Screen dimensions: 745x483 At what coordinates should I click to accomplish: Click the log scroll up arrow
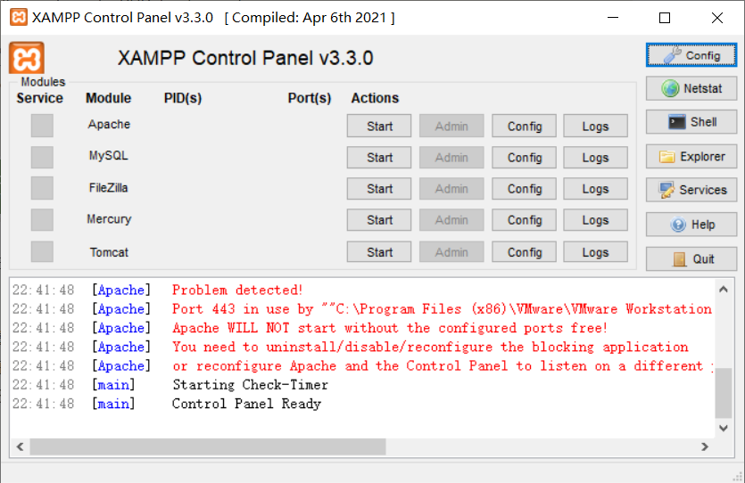tap(724, 289)
